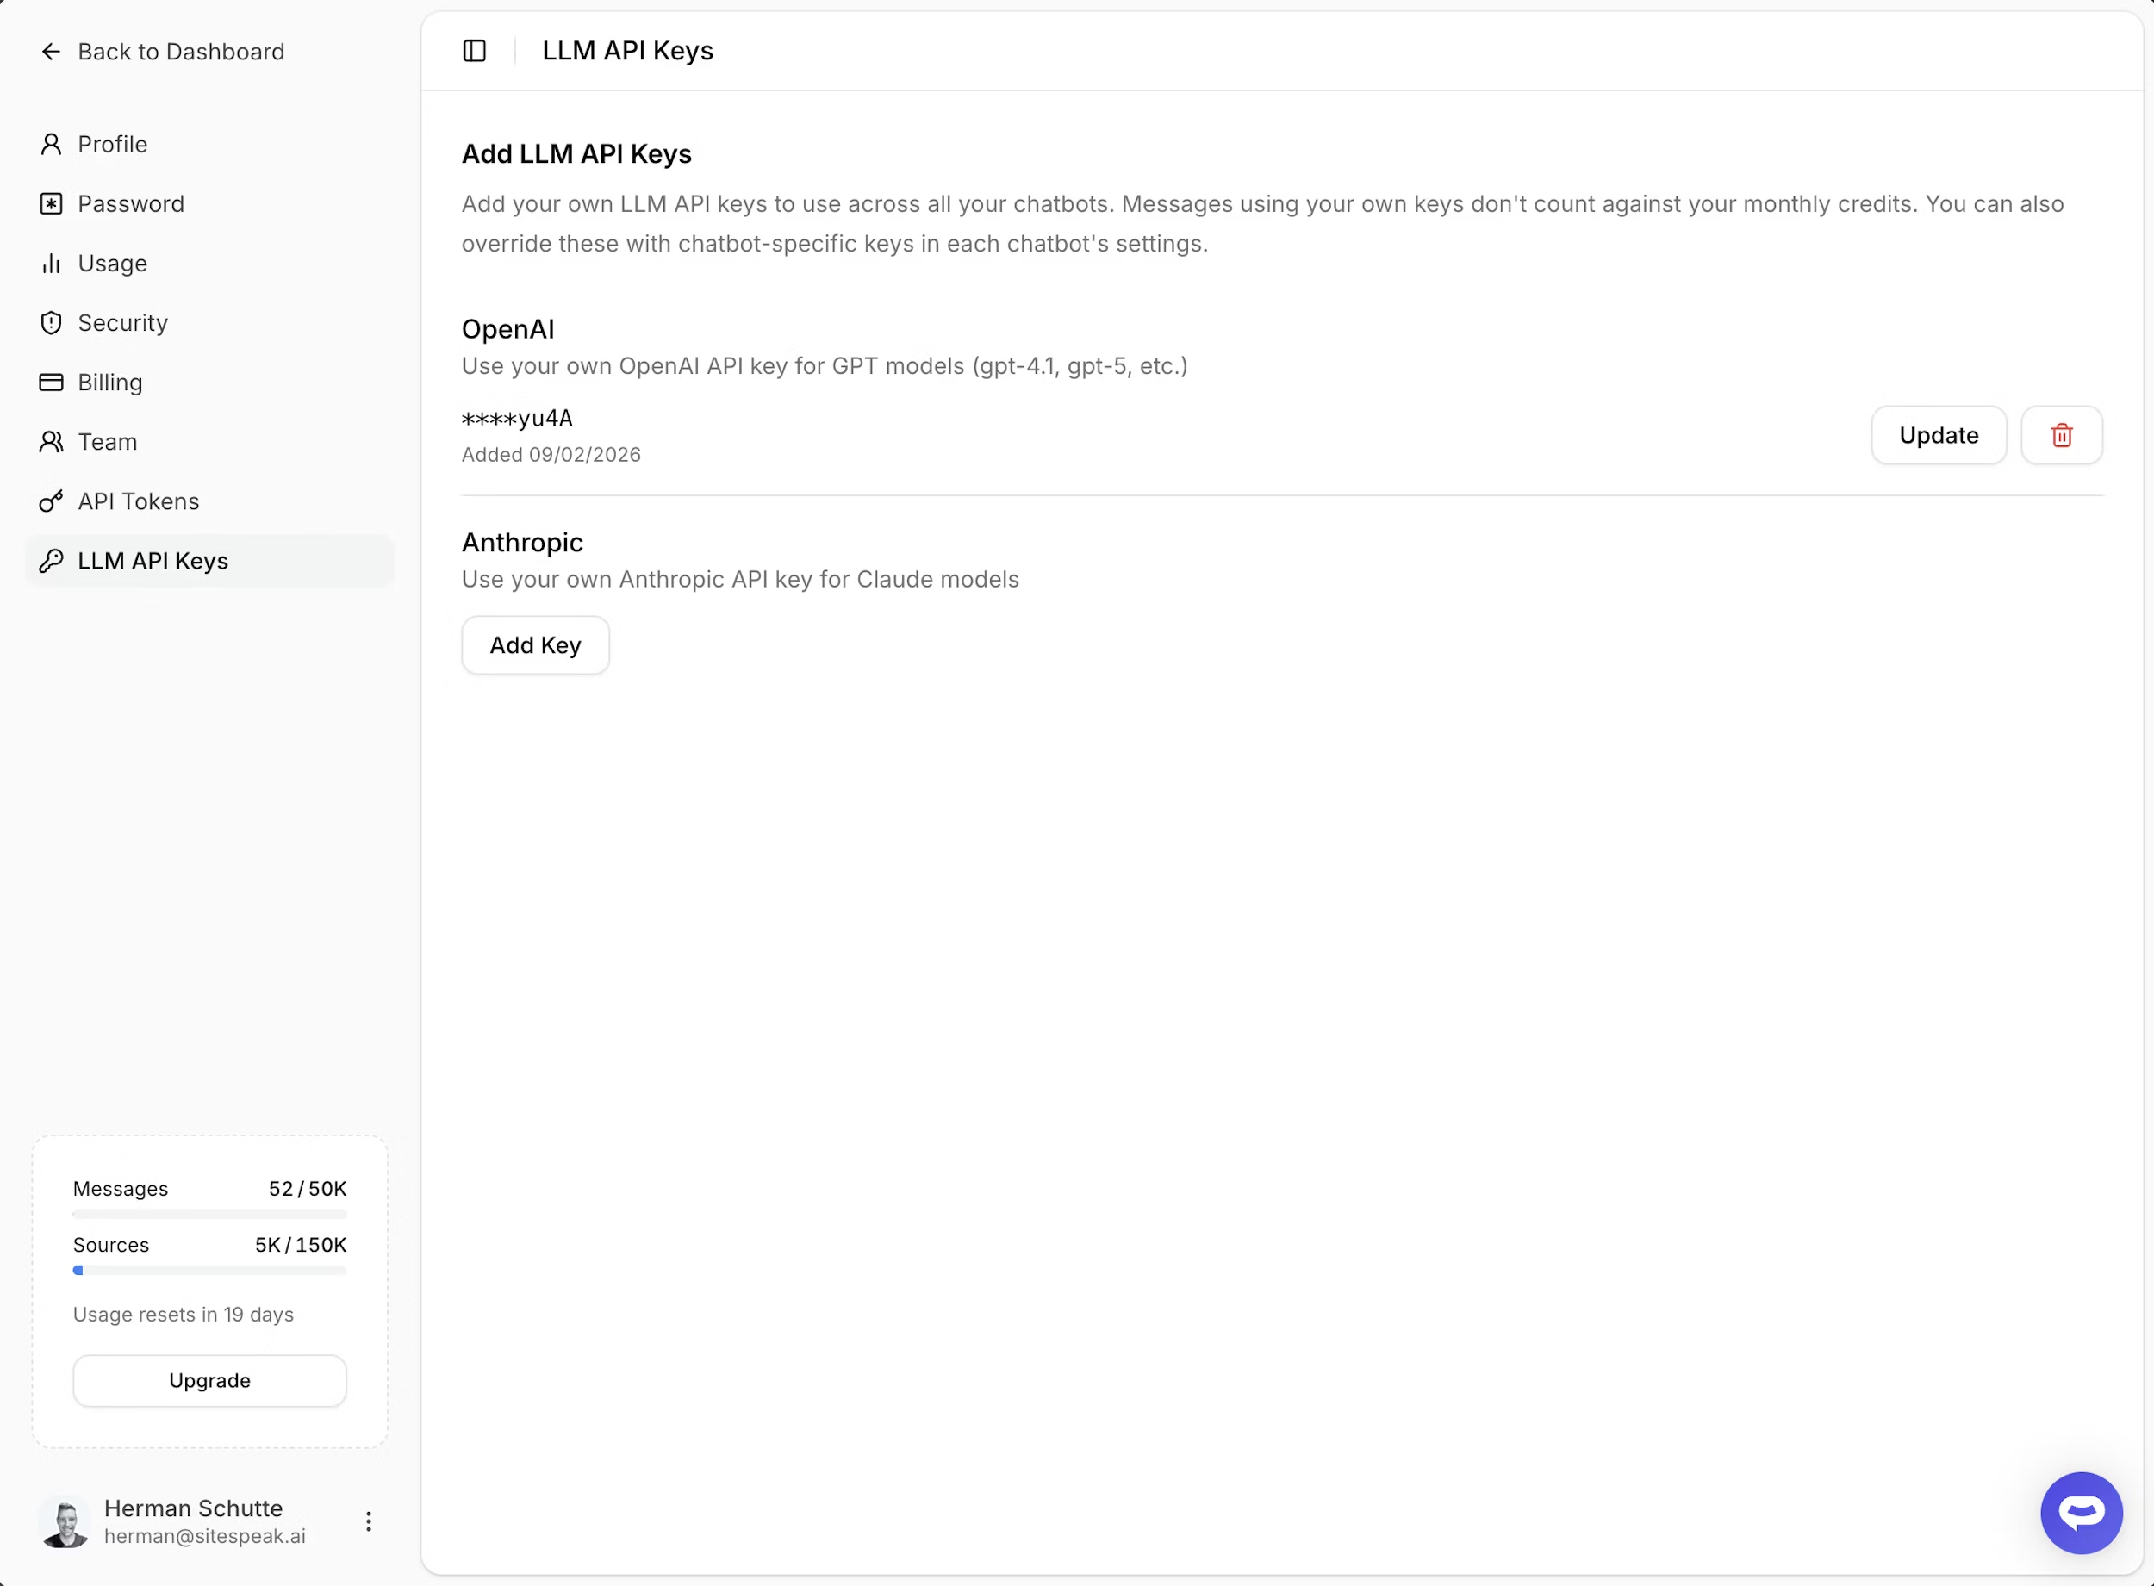
Task: Go to Password settings
Action: point(131,203)
